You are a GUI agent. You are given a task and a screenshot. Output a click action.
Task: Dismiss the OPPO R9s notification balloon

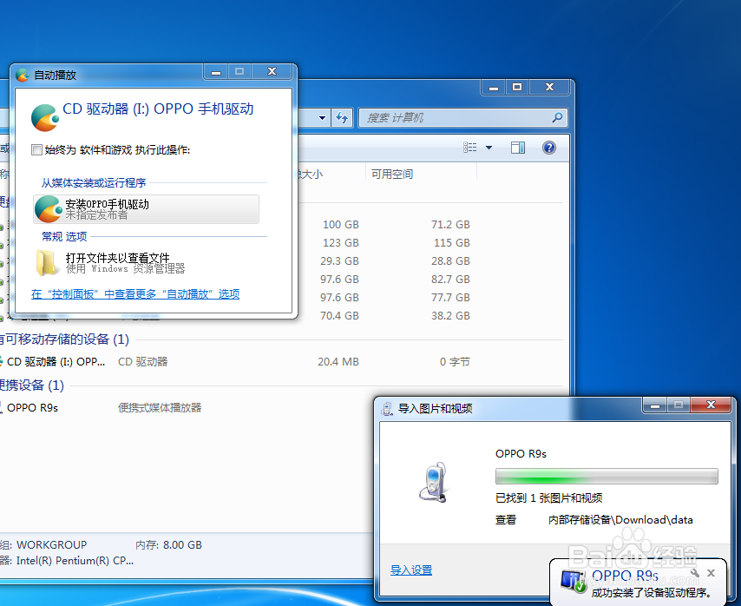(711, 573)
